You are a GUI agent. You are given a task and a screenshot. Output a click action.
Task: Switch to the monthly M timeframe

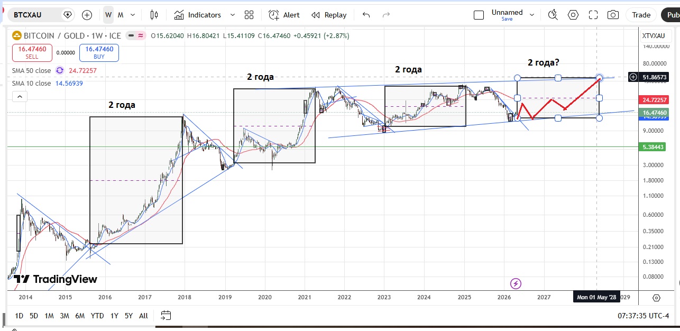[121, 15]
